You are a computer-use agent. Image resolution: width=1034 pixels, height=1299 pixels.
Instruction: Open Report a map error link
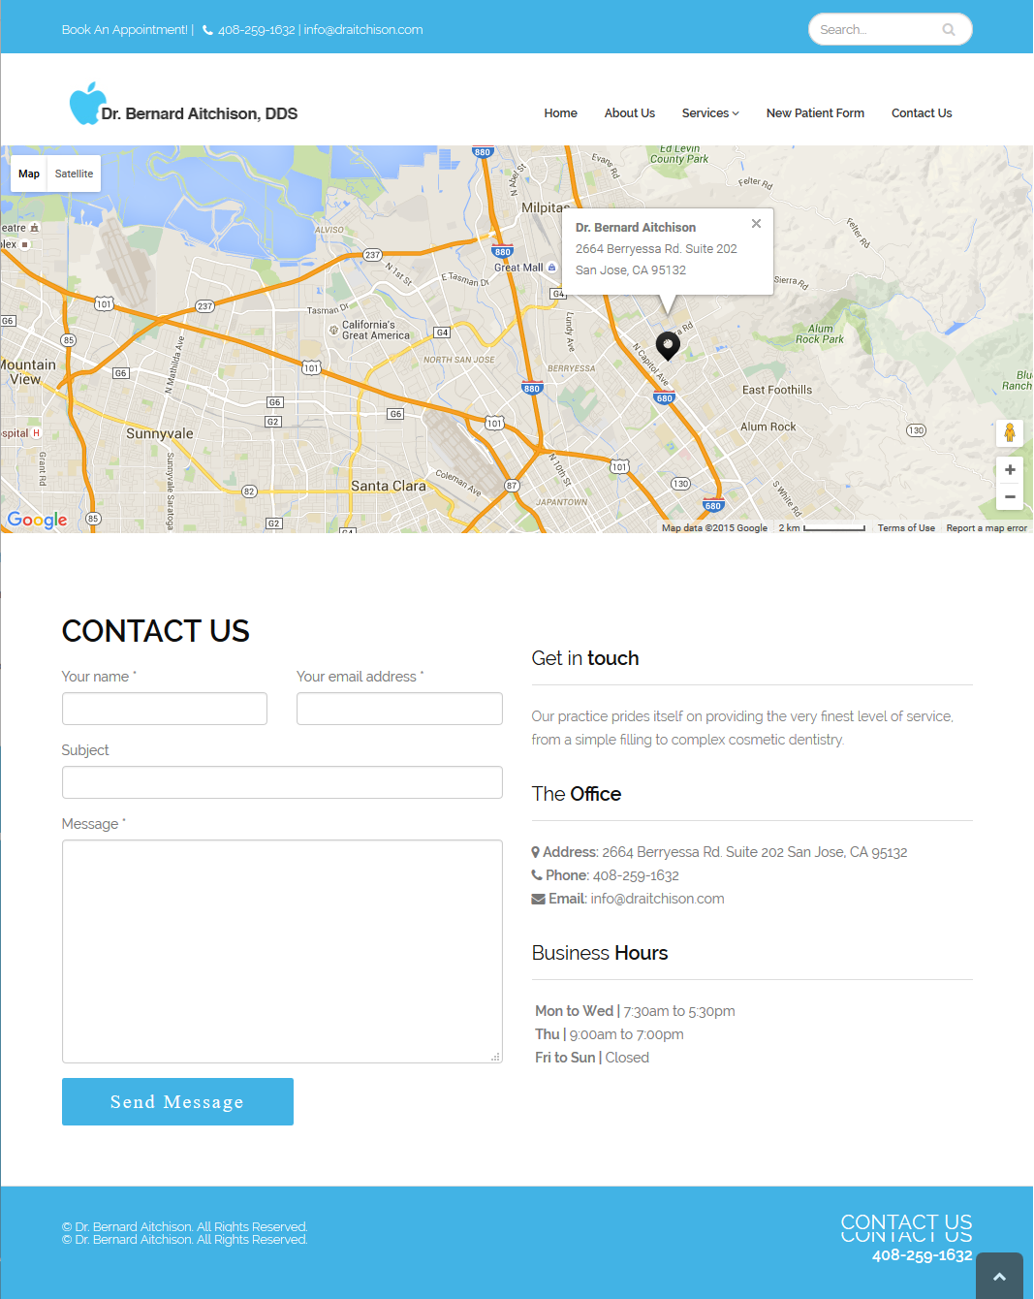click(987, 528)
